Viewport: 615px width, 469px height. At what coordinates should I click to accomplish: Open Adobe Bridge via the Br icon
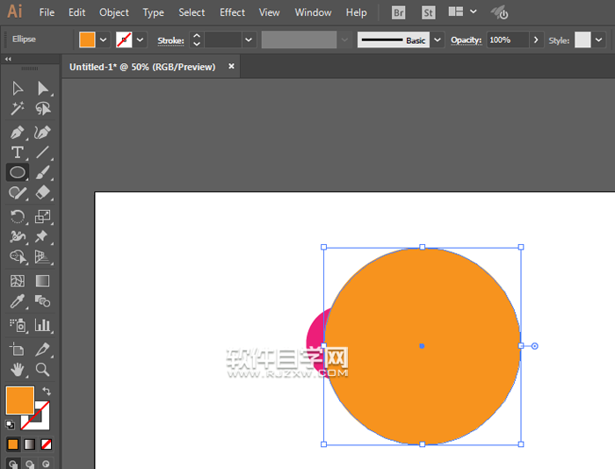(399, 13)
